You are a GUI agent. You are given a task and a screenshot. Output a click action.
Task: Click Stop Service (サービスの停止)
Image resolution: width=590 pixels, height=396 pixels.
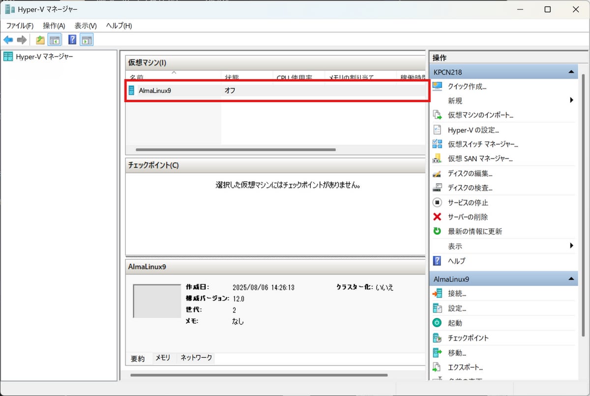(x=468, y=202)
